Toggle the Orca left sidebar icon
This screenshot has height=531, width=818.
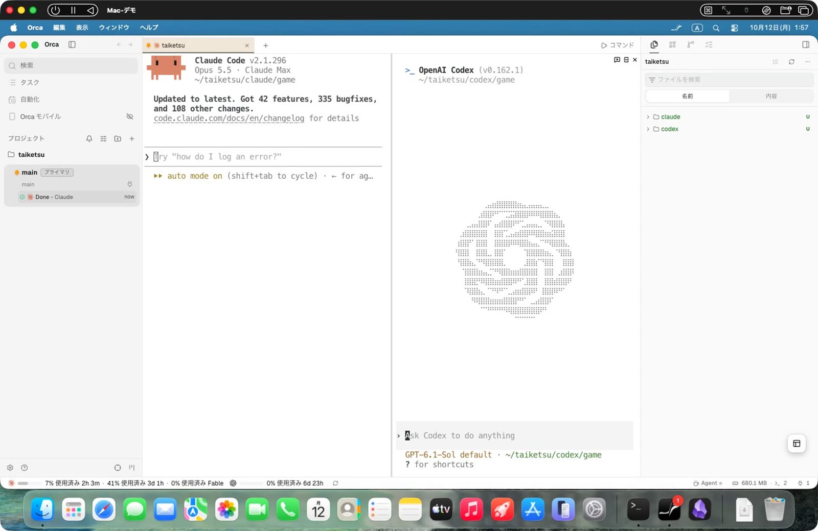[72, 44]
